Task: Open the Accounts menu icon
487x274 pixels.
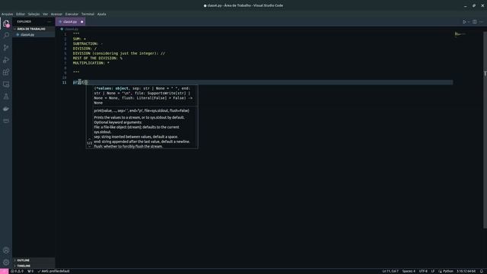Action: 6,250
